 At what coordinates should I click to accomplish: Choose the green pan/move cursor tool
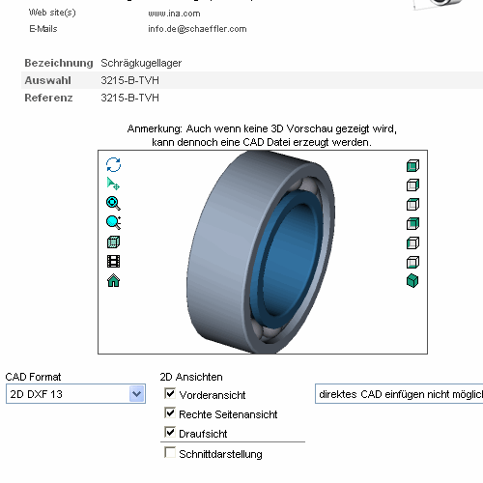tap(113, 184)
